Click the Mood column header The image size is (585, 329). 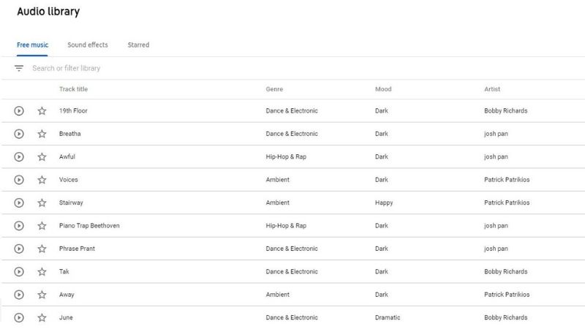(383, 89)
